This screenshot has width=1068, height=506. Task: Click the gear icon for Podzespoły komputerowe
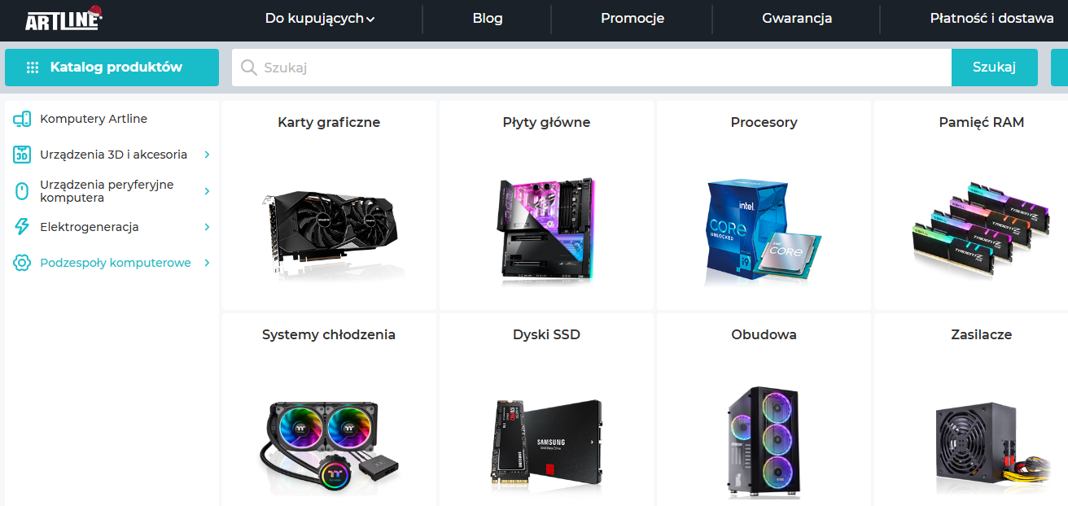[x=22, y=263]
